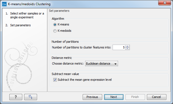Click the Cancel button

coord(157,97)
